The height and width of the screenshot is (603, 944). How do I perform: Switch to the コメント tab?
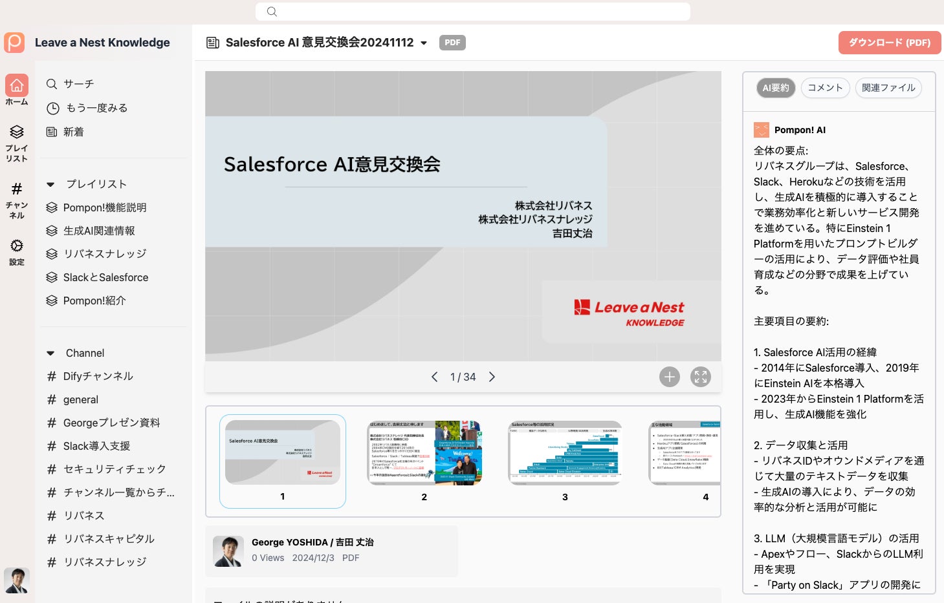[825, 88]
